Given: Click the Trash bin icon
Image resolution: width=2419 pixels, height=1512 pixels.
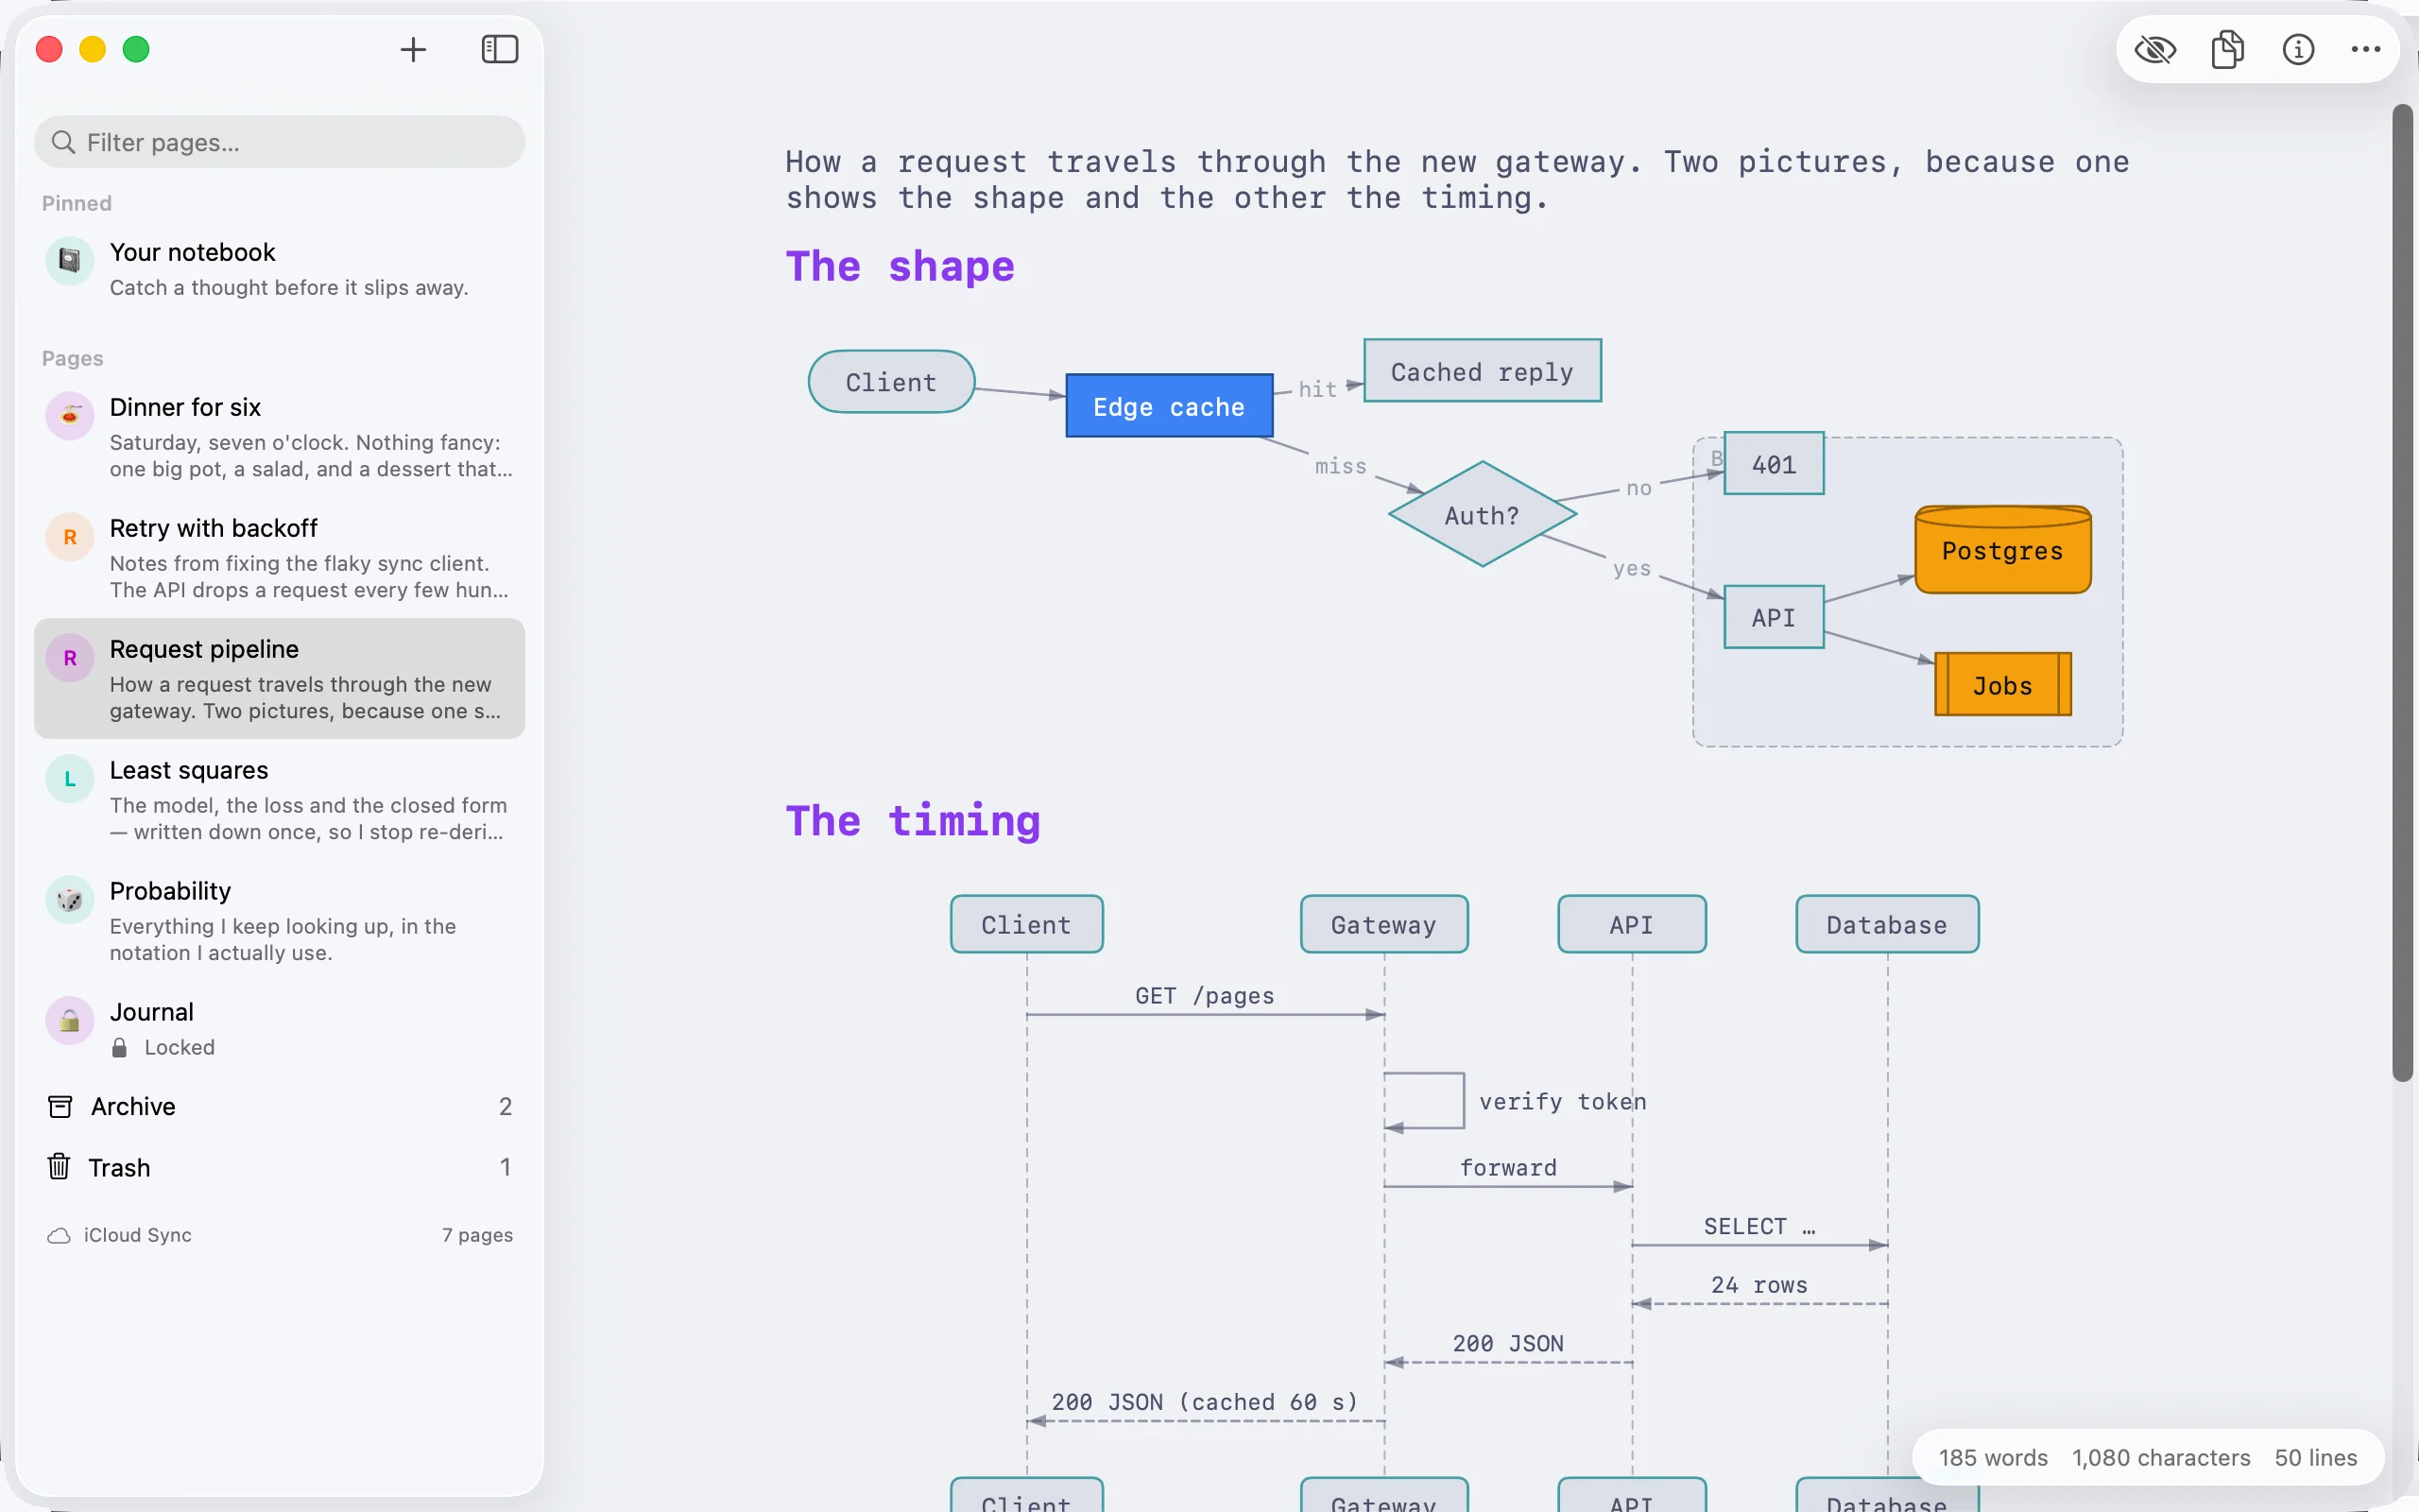Looking at the screenshot, I should click(59, 1166).
